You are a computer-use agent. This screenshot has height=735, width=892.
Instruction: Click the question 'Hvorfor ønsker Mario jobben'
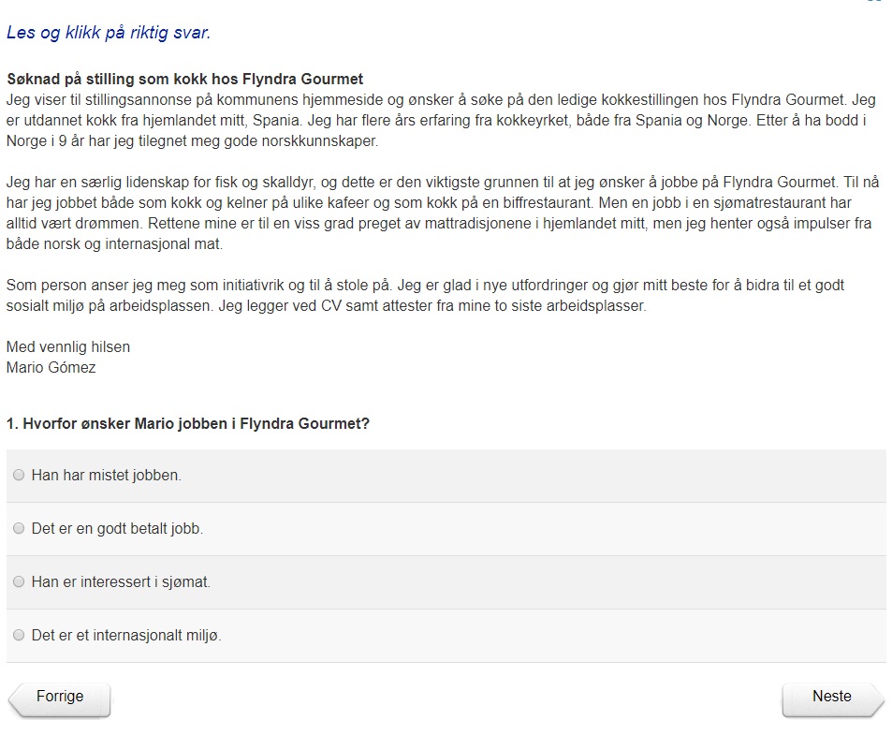pyautogui.click(x=187, y=424)
